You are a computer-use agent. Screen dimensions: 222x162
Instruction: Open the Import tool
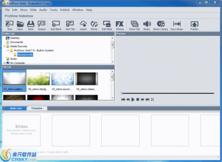click(83, 26)
